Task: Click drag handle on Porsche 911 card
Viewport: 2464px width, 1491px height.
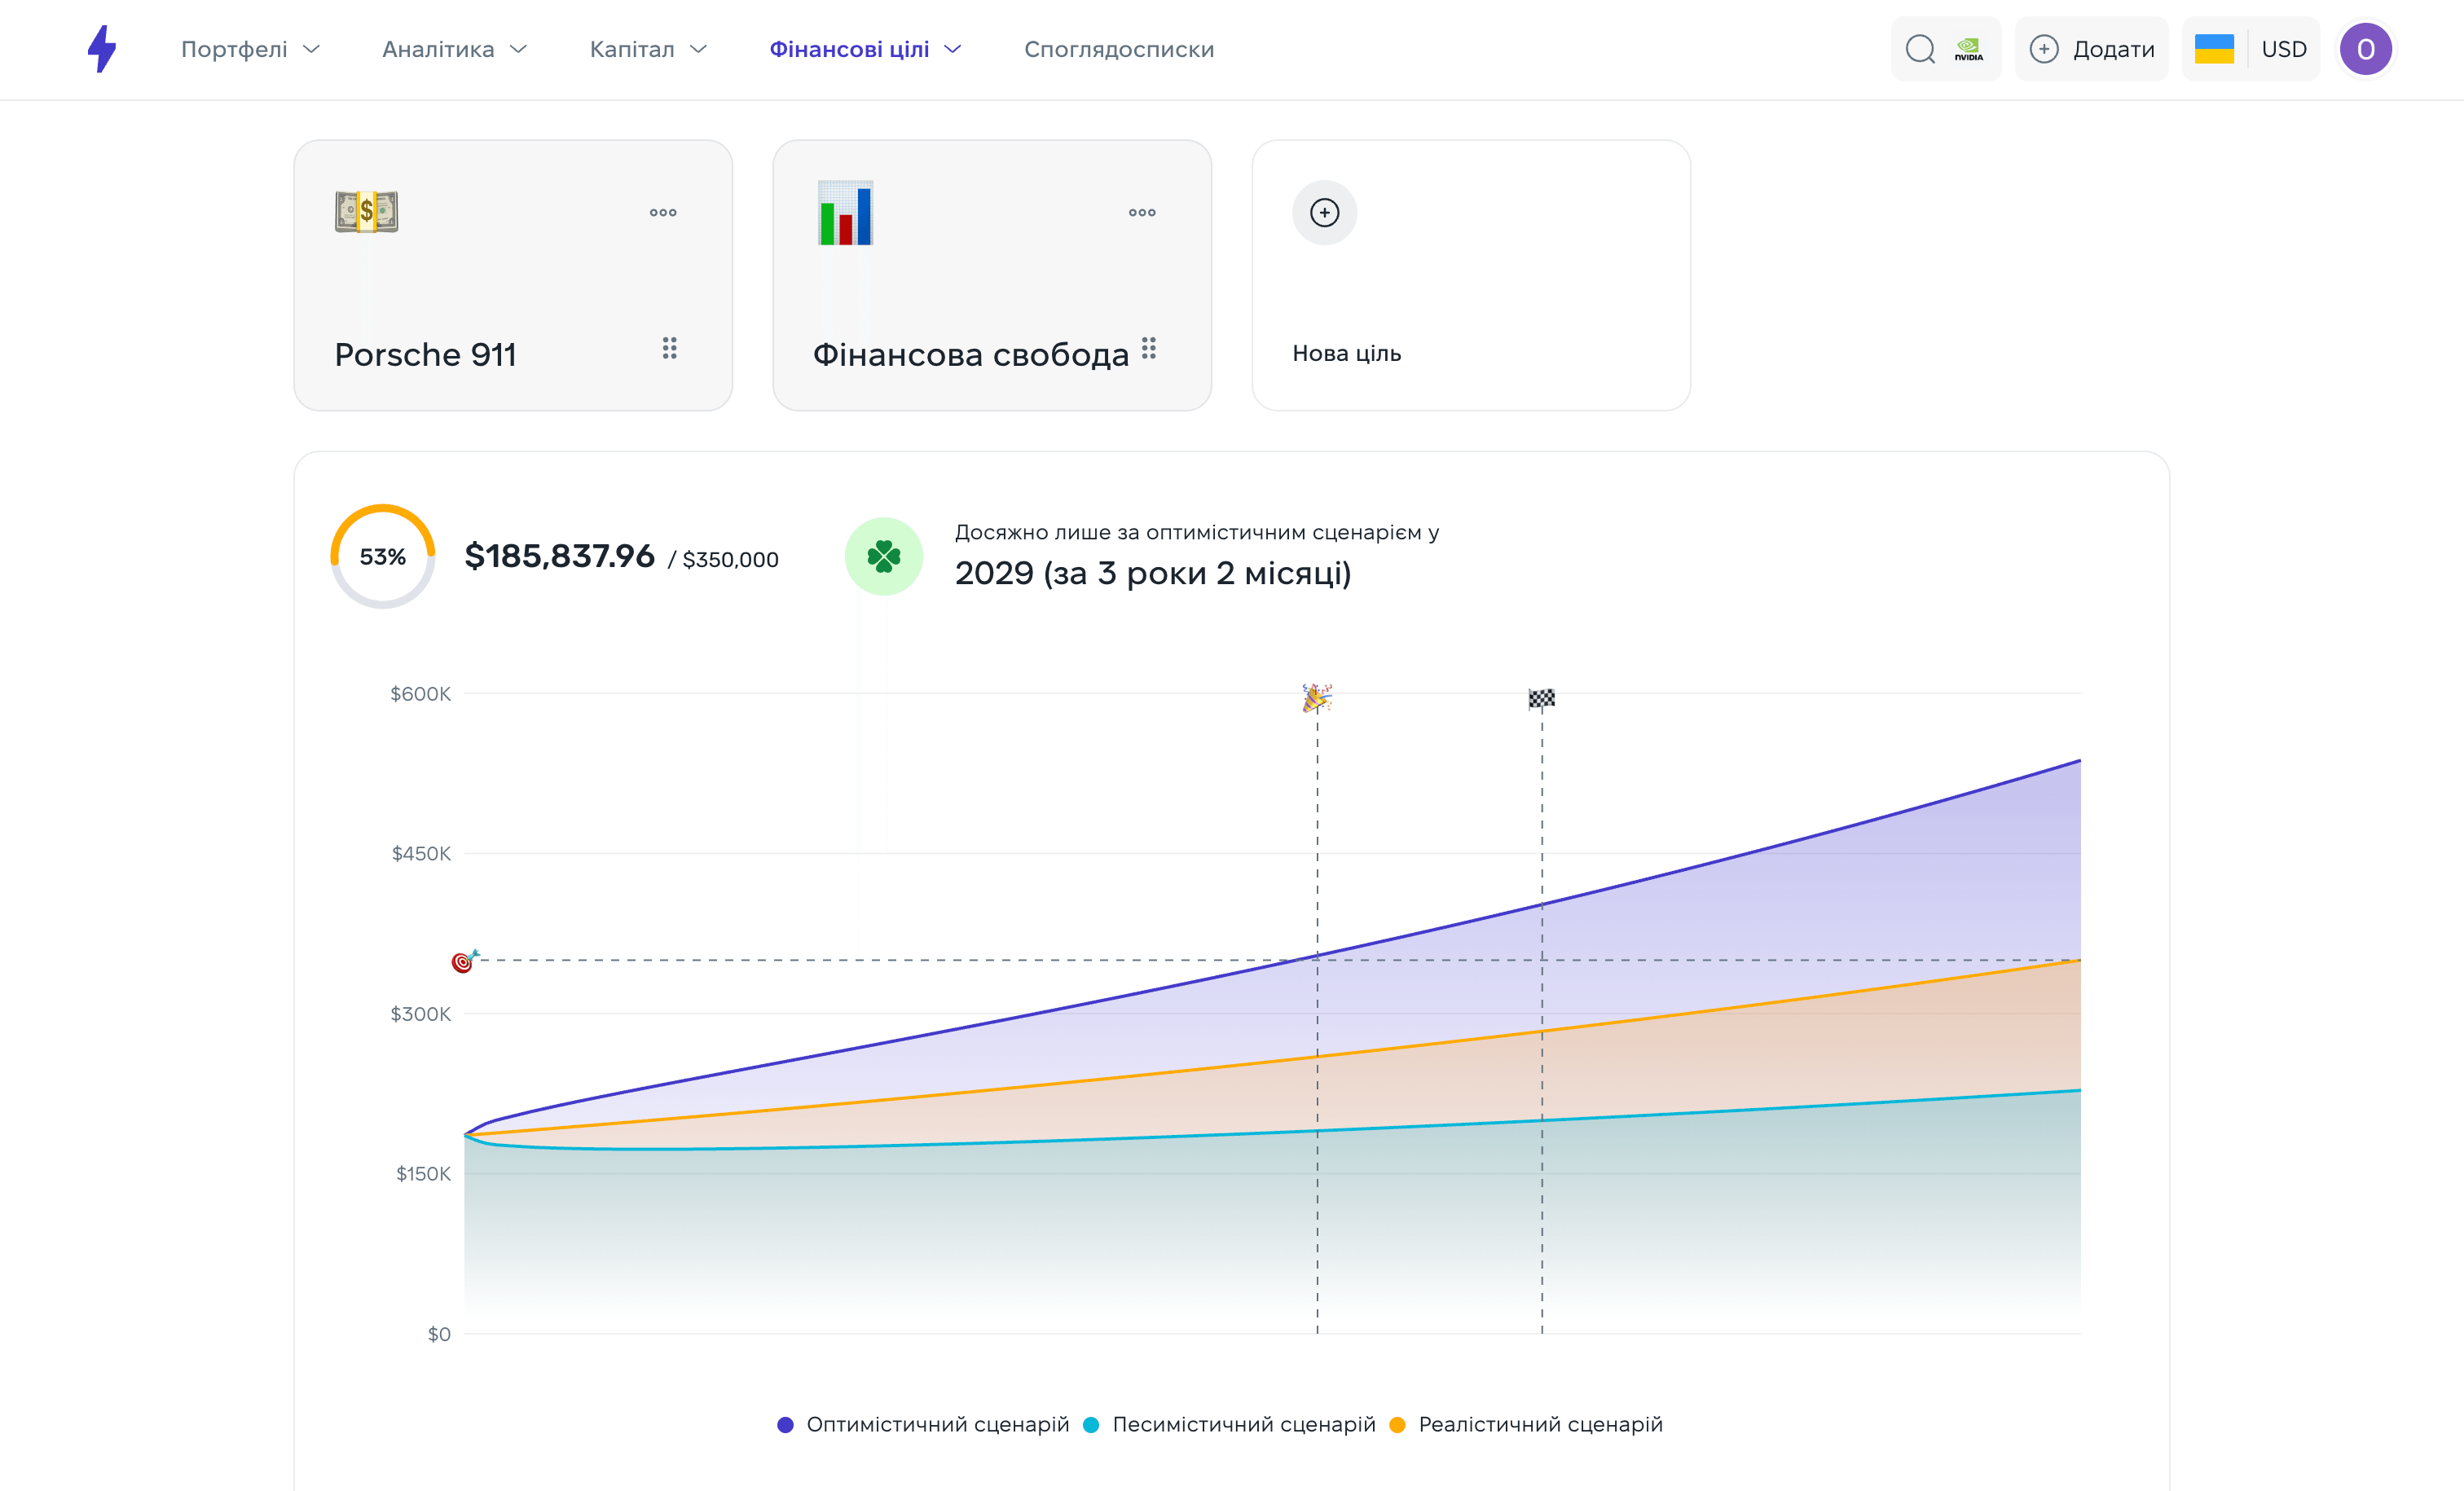Action: click(669, 348)
